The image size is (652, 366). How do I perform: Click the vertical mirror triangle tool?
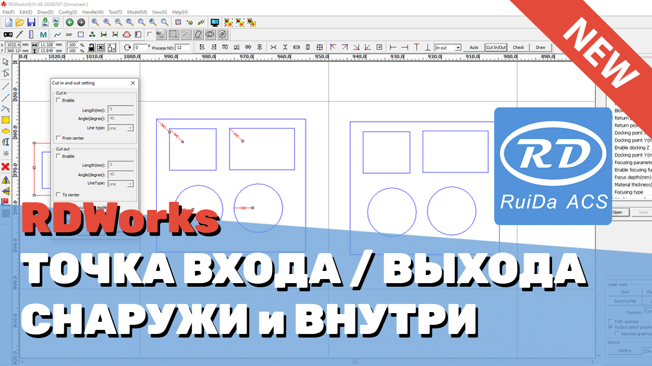point(6,191)
